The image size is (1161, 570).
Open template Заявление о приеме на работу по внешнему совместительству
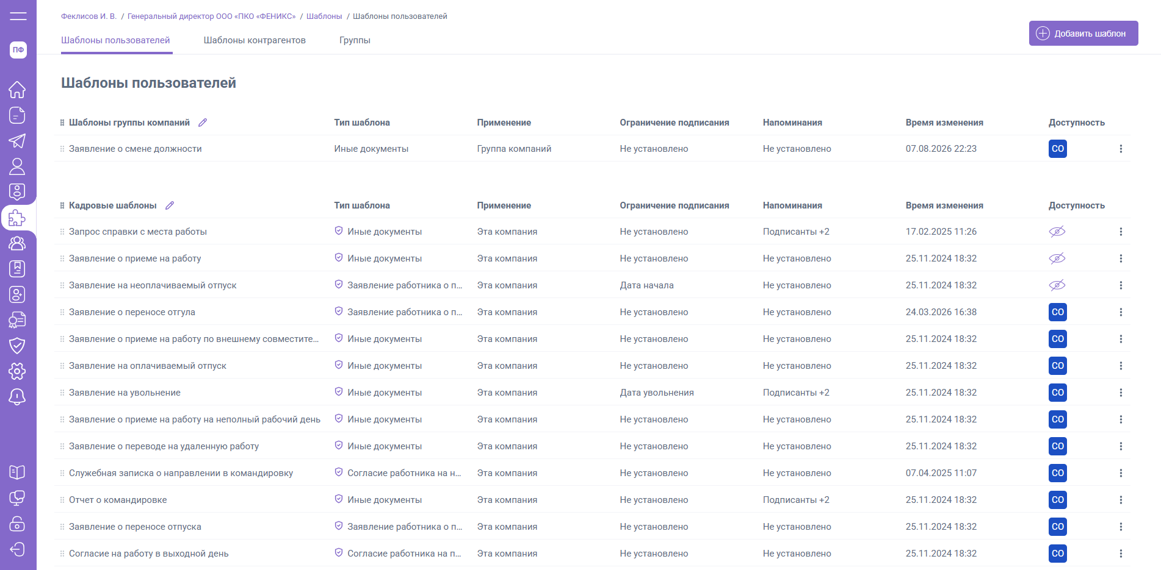coord(193,339)
